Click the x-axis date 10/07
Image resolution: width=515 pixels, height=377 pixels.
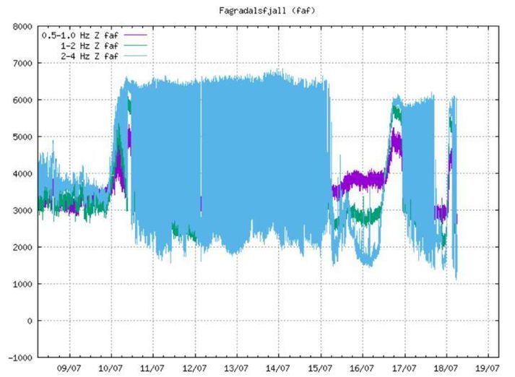point(111,368)
